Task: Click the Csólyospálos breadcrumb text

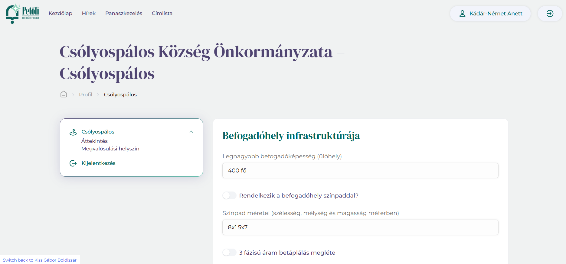Action: tap(120, 95)
